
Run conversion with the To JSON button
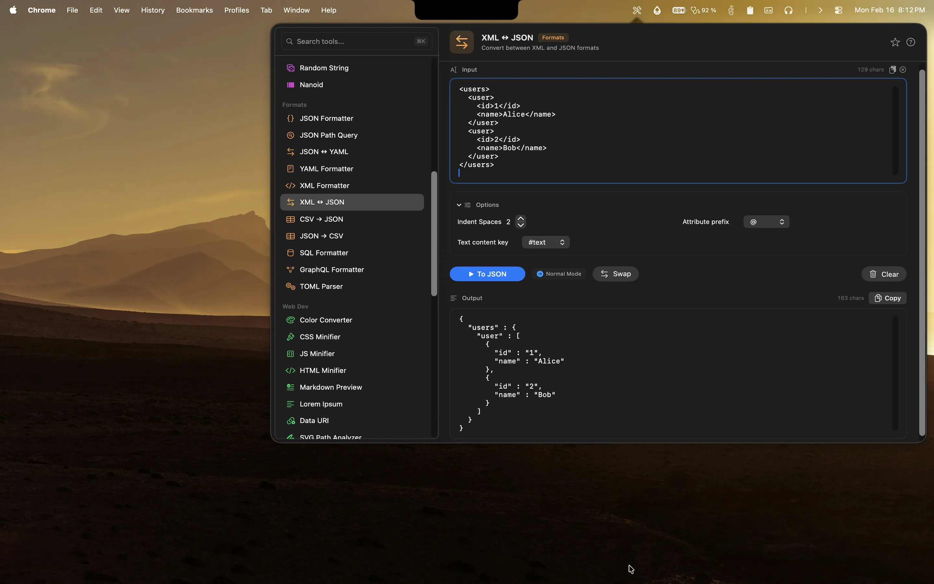487,274
